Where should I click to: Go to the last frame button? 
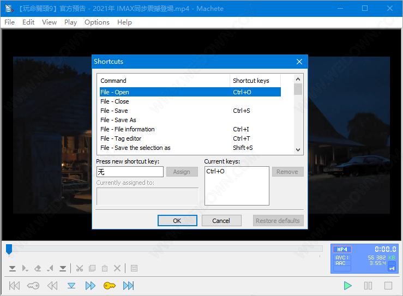point(129,286)
